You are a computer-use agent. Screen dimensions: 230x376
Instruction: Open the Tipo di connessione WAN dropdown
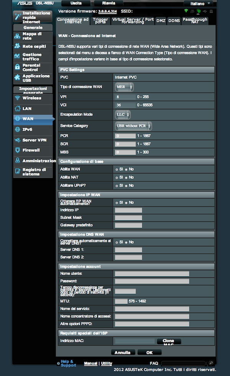(x=124, y=87)
